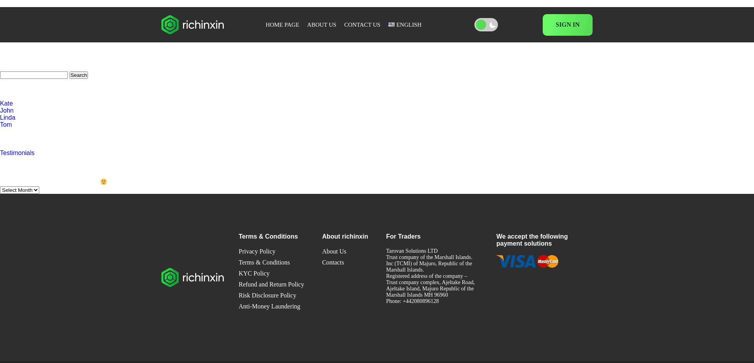The width and height of the screenshot is (754, 363).
Task: Click the payment solutions heading text
Action: point(532,240)
